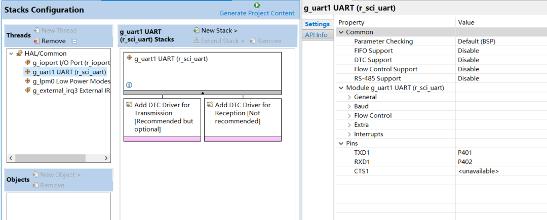Expand the Baud property group

(349, 106)
